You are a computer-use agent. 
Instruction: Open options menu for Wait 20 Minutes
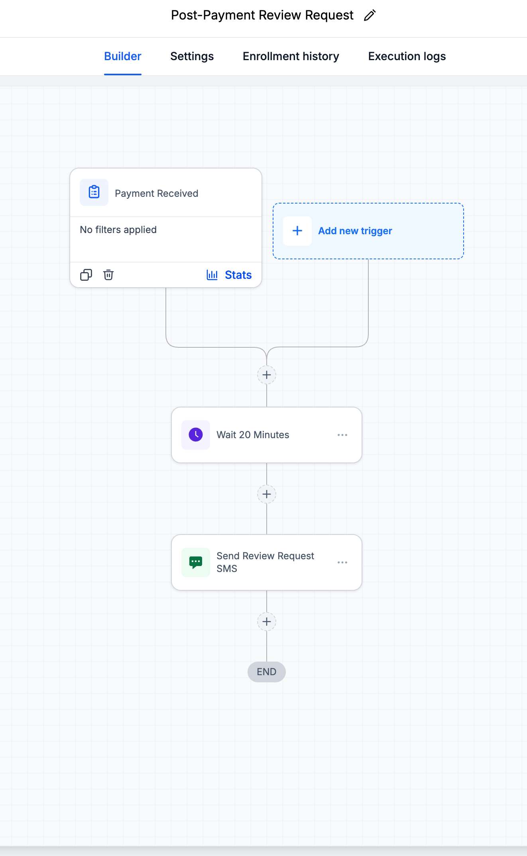click(x=342, y=435)
